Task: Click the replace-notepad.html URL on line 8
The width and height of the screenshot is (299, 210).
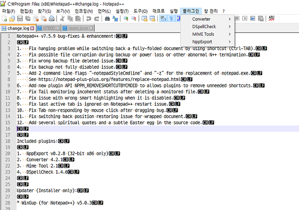Action: point(110,79)
